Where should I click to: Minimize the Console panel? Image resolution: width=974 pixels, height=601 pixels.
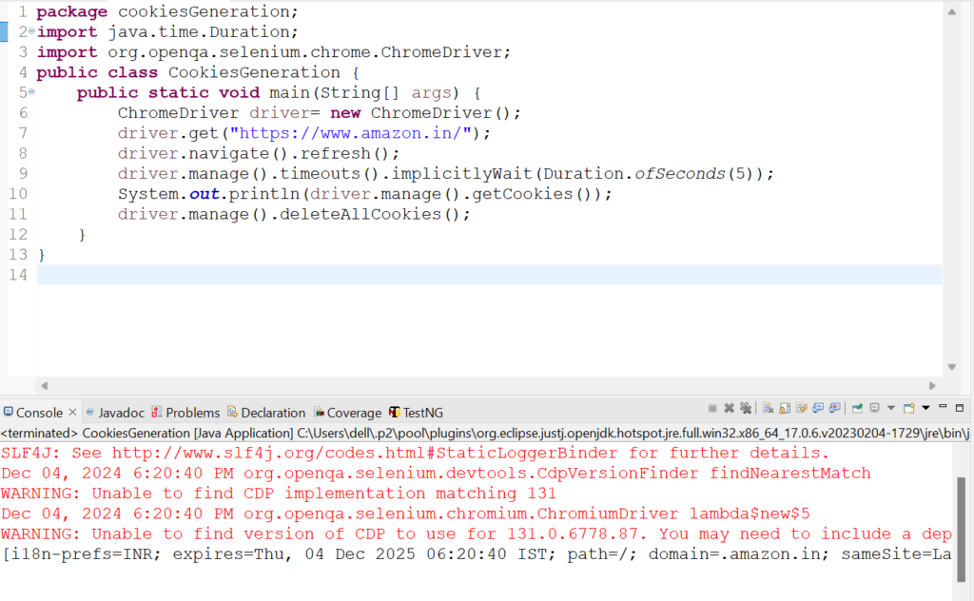[943, 407]
